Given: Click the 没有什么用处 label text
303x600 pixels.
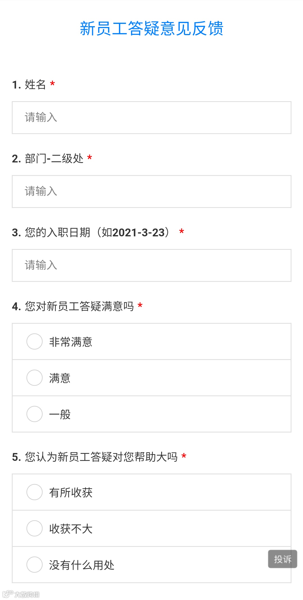Looking at the screenshot, I should tap(82, 565).
